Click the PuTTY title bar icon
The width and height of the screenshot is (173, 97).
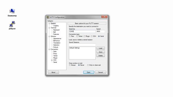[48, 17]
